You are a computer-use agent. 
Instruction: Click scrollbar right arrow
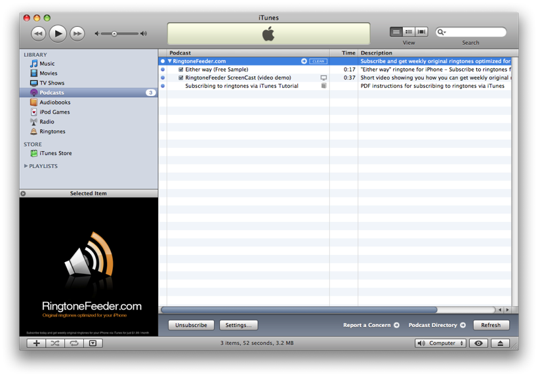click(507, 310)
